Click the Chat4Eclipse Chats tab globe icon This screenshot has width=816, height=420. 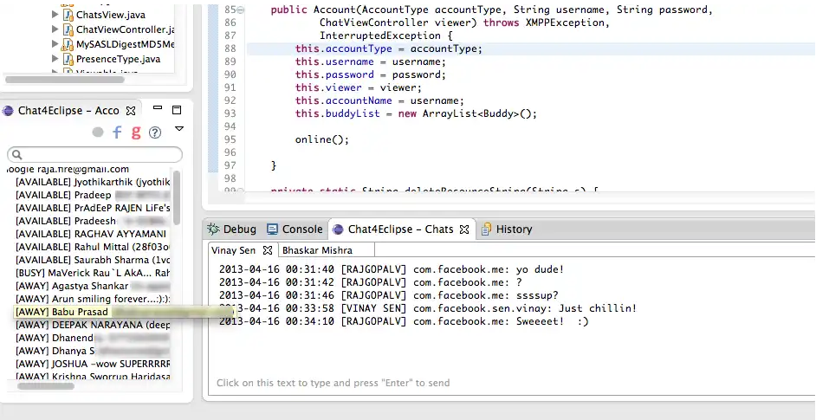click(338, 229)
